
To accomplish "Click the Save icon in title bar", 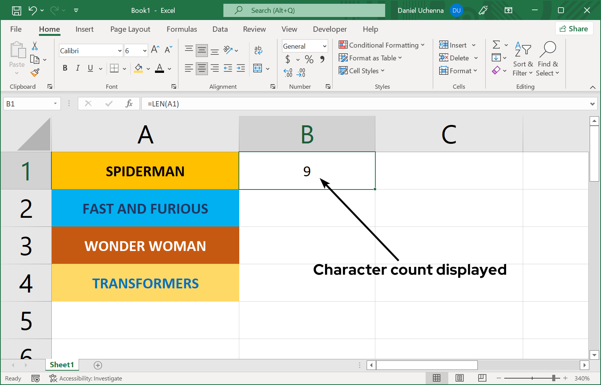I will 17,11.
